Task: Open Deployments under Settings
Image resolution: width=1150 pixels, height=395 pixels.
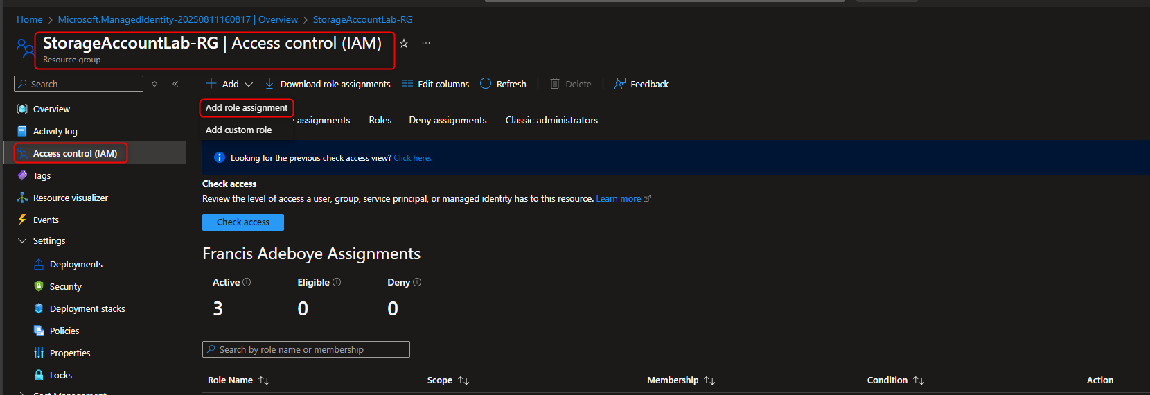Action: pyautogui.click(x=76, y=264)
